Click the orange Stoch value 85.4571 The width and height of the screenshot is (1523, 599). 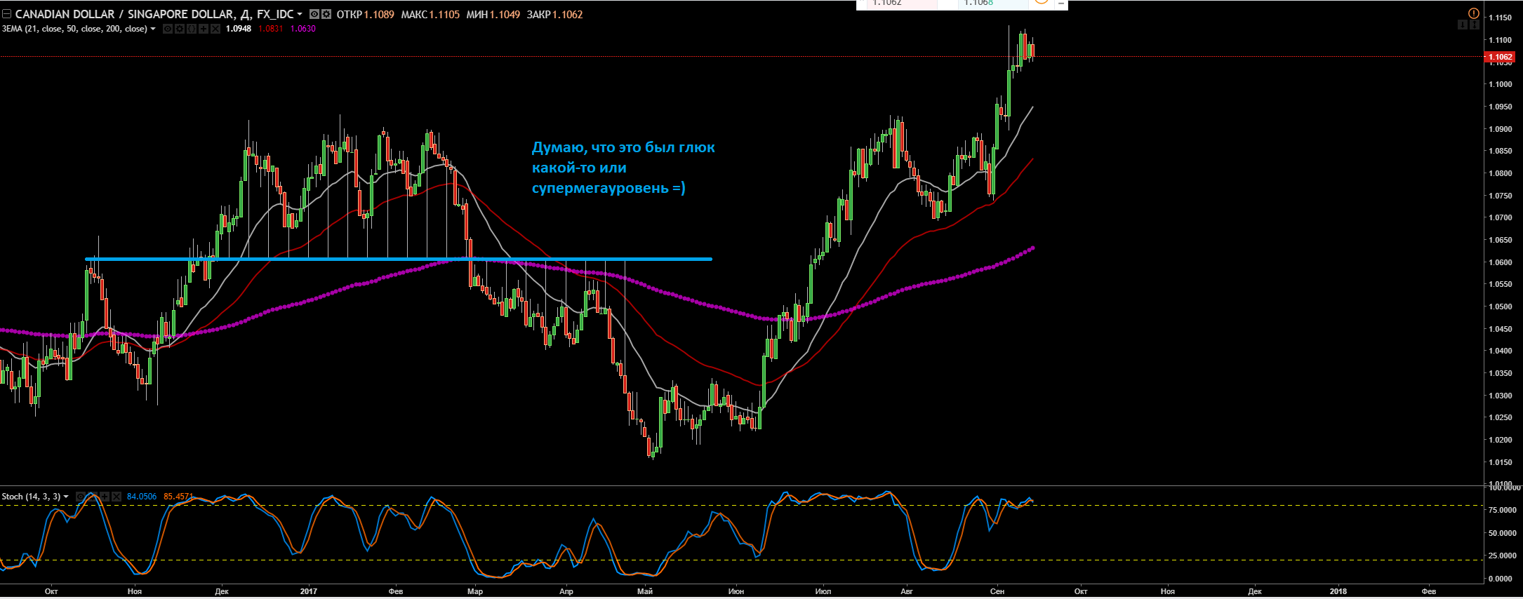click(178, 497)
